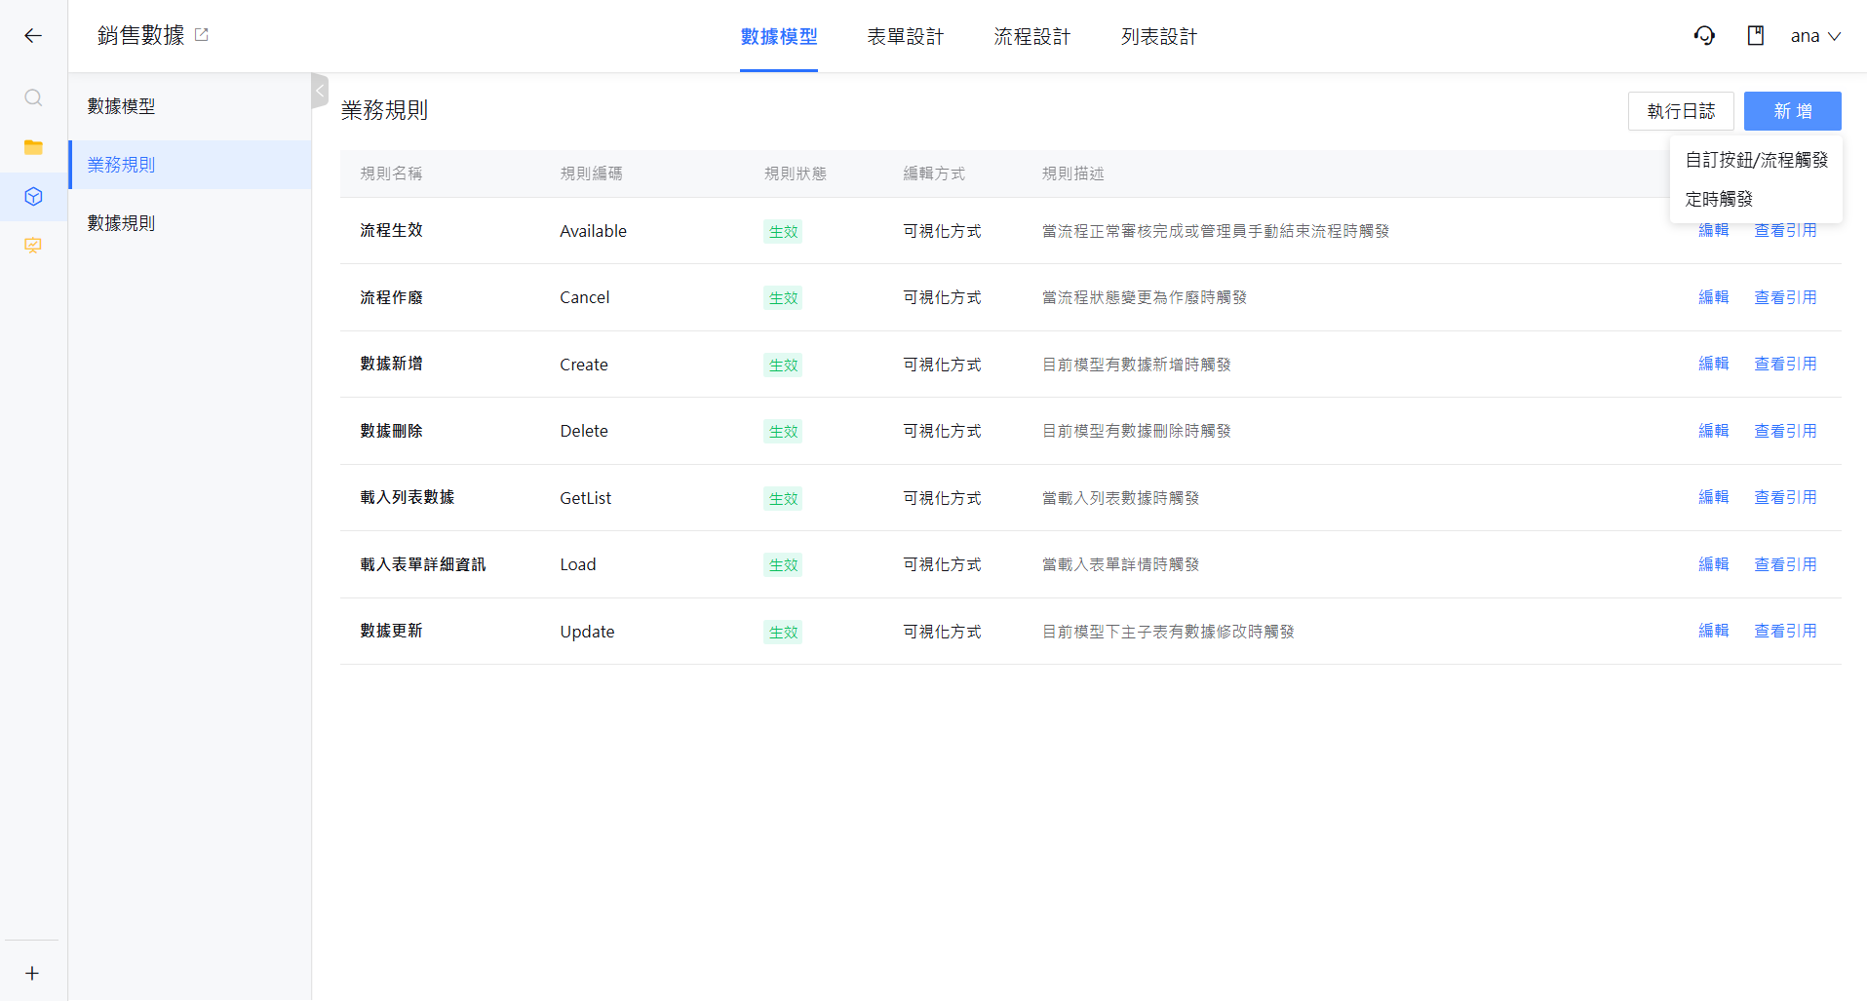This screenshot has width=1867, height=1001.
Task: Click the 規則名稱 column header
Action: click(x=391, y=173)
